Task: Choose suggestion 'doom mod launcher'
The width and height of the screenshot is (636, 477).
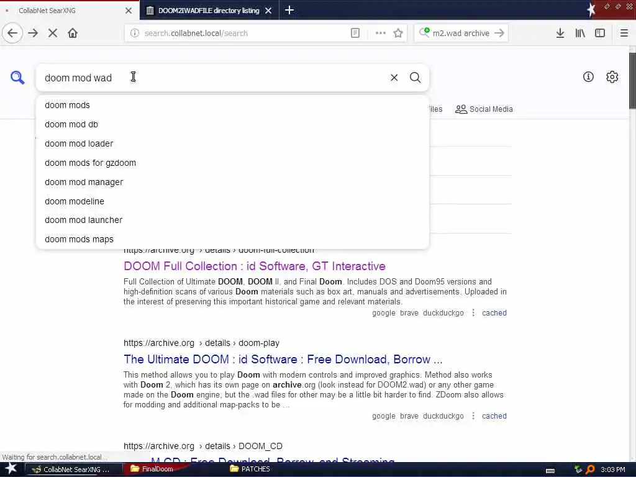Action: [232, 220]
